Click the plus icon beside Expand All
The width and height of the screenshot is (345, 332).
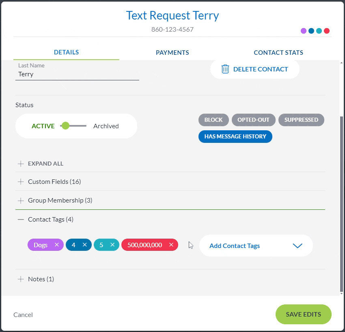pos(21,164)
